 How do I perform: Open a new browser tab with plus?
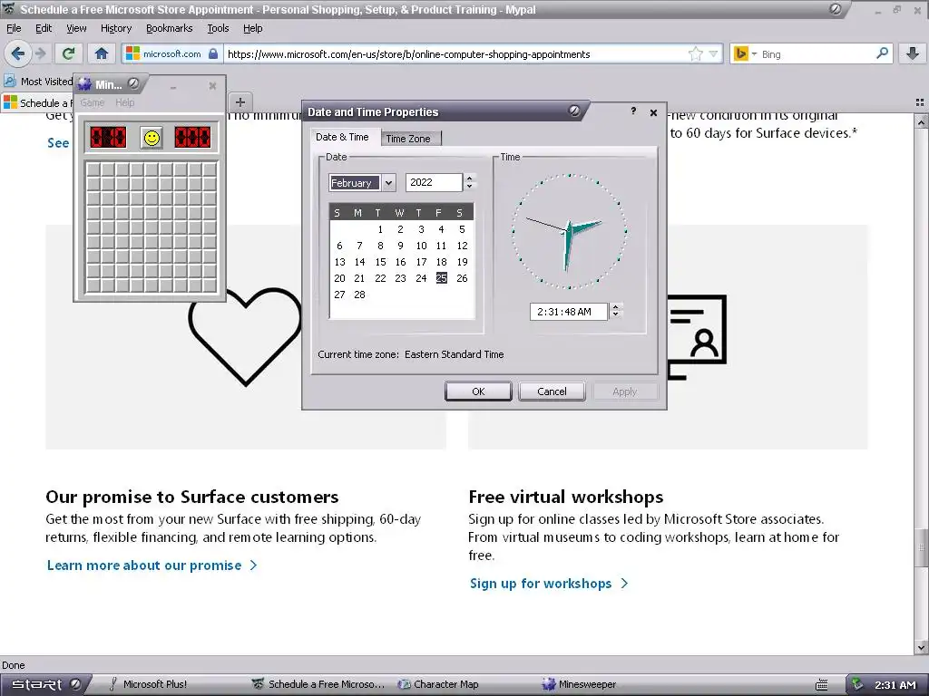coord(240,101)
